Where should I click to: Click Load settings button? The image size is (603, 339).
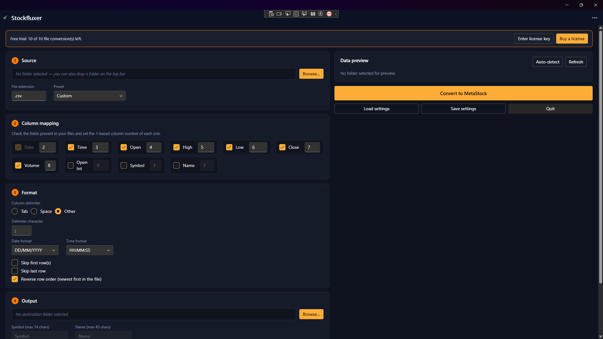coord(376,109)
